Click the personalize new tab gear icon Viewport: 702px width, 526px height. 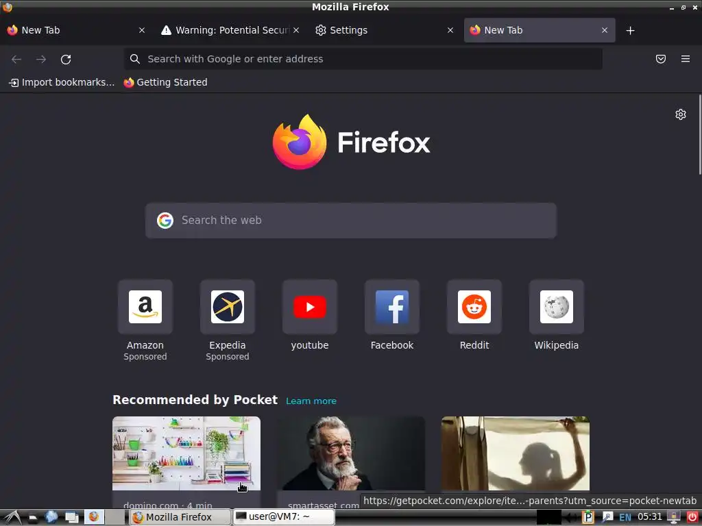coord(681,114)
